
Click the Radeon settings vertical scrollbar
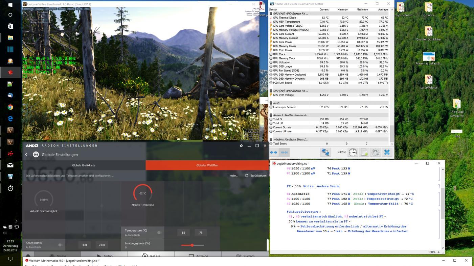pos(267,245)
